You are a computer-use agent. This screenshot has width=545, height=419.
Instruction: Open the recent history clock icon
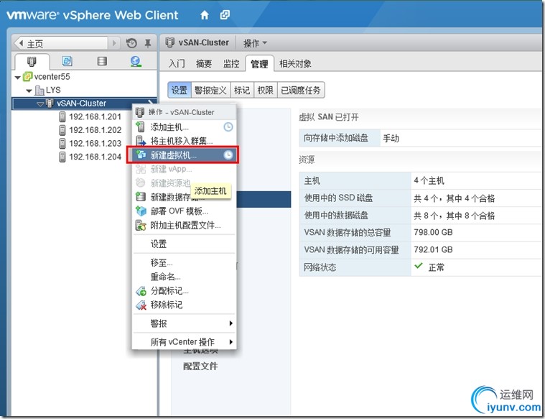[x=131, y=44]
